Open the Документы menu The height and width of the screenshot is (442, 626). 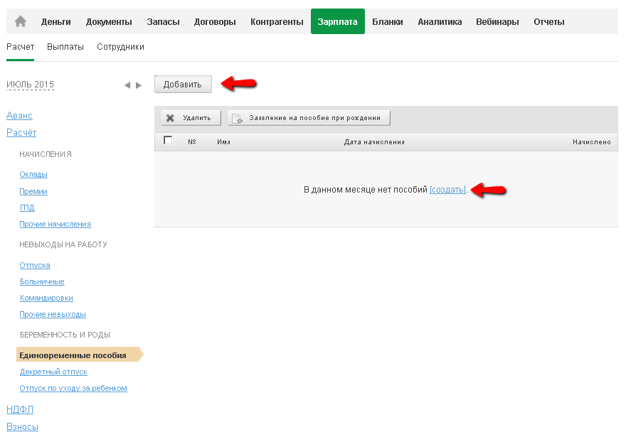click(x=109, y=22)
